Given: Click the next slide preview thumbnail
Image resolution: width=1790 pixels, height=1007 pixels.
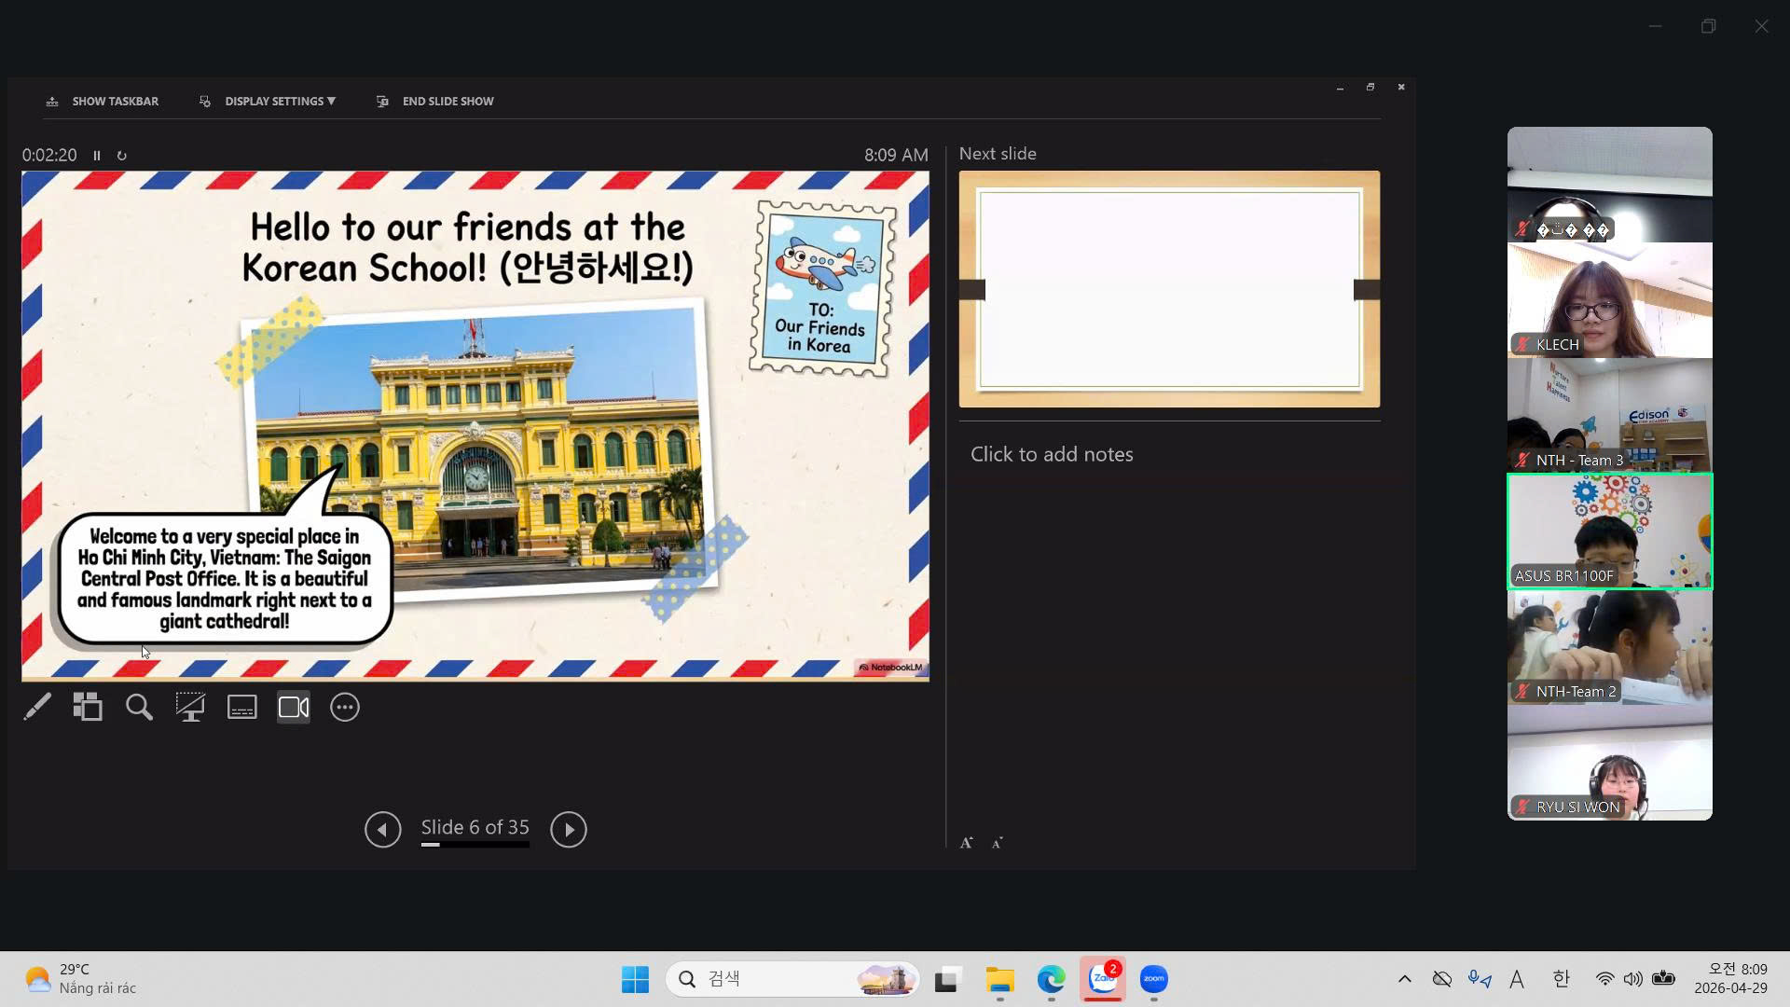Looking at the screenshot, I should (x=1169, y=289).
